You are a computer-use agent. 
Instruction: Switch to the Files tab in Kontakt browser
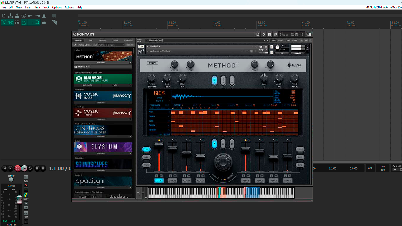(91, 40)
